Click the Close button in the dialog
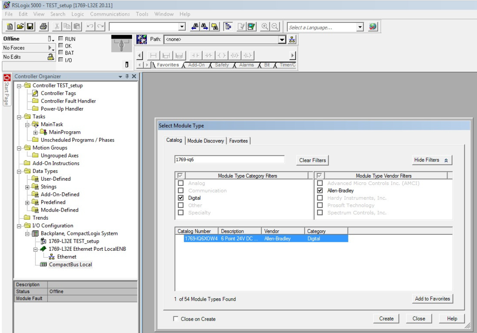This screenshot has height=333, width=477. pos(419,319)
